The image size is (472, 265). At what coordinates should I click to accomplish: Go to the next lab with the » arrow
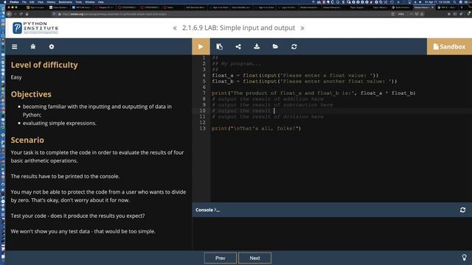tap(302, 28)
